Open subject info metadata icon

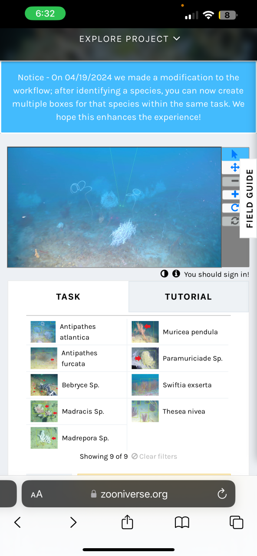click(176, 274)
